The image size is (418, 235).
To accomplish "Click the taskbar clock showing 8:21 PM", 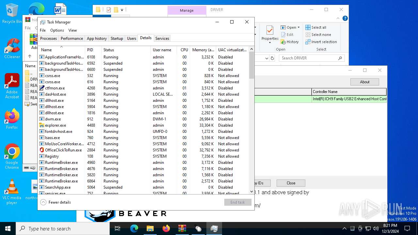I will (390, 228).
